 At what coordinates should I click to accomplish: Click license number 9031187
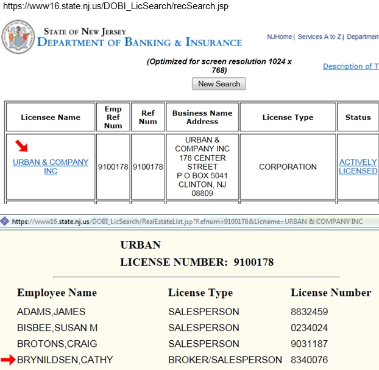pos(310,344)
